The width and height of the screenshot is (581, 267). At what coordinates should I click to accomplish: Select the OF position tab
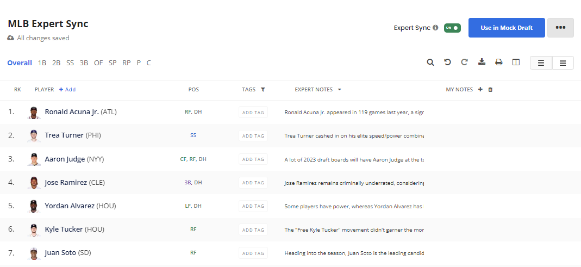(98, 63)
